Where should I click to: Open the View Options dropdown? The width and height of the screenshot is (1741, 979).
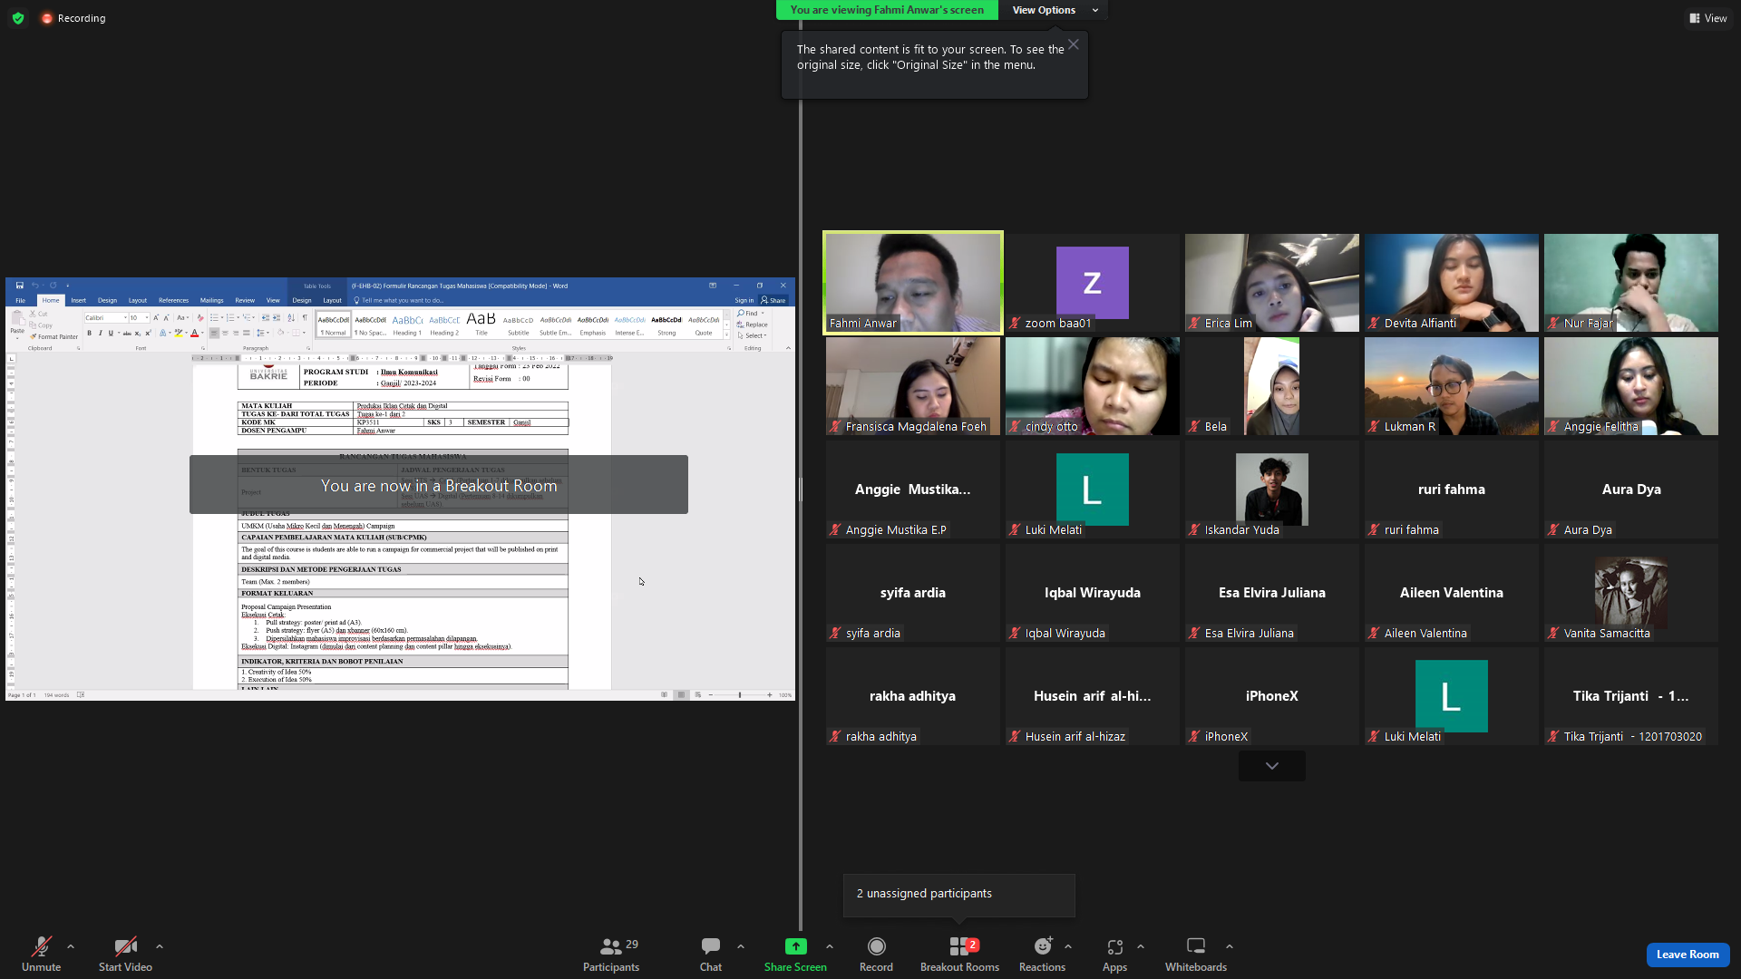point(1054,10)
